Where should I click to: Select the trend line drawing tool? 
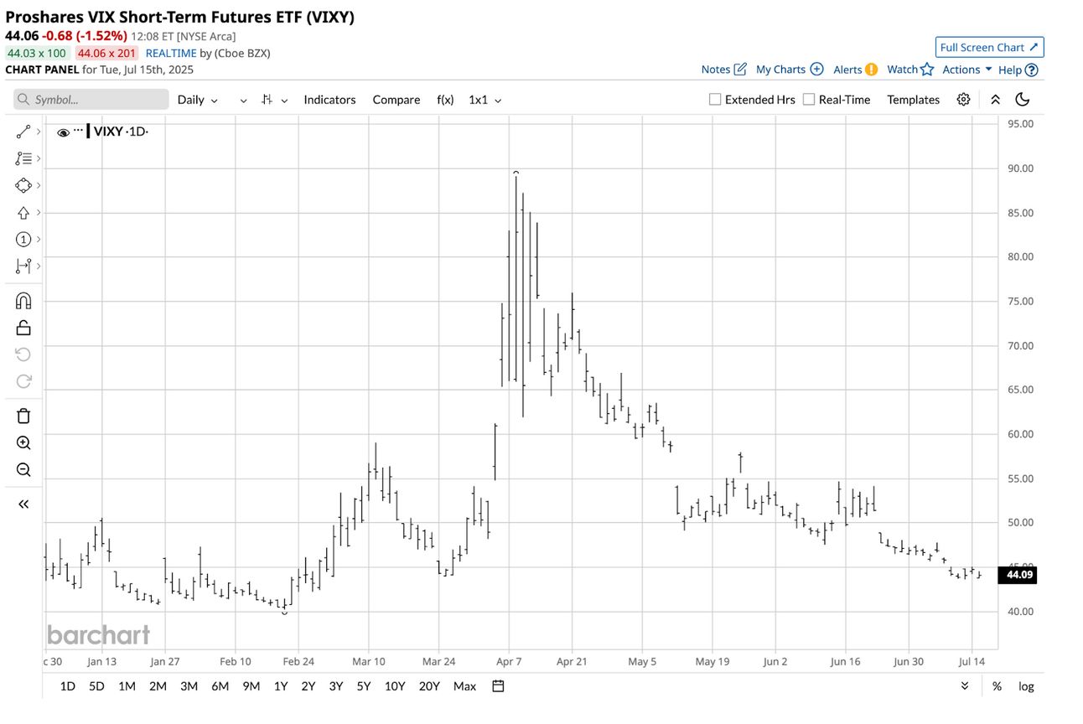click(23, 132)
